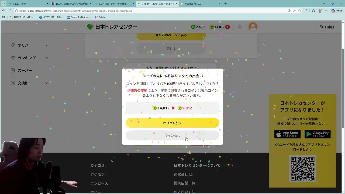Click the browser back arrow

[x=4, y=11]
